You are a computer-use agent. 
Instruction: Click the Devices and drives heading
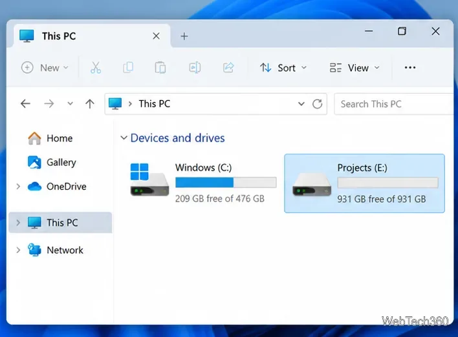(x=177, y=138)
